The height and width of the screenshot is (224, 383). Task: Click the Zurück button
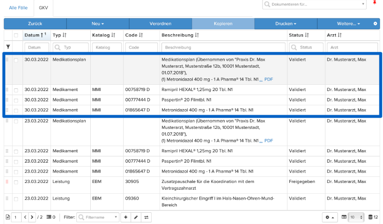pos(35,24)
